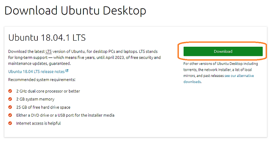Screen dimensions: 272x143
Task: Click the underlined LTS abbreviation in the description
Action: click(x=49, y=52)
